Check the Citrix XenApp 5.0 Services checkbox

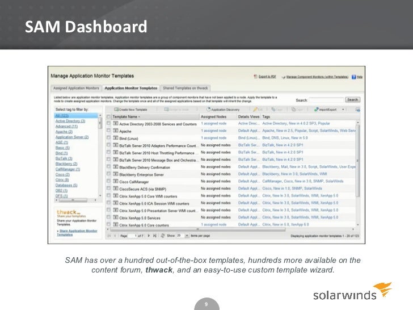tap(108, 217)
